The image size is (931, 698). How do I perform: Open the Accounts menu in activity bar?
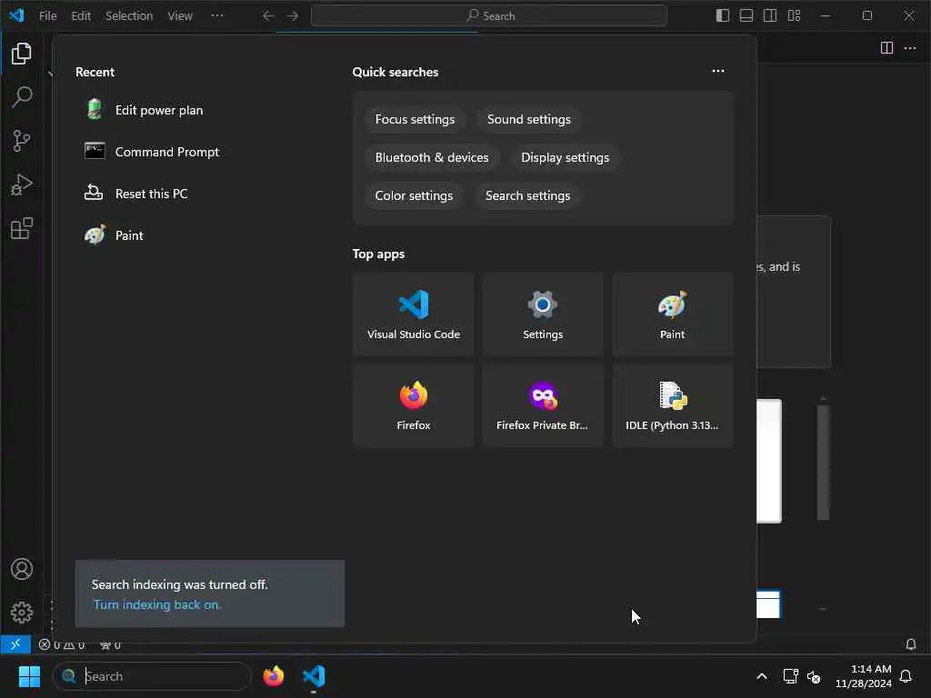click(x=22, y=569)
